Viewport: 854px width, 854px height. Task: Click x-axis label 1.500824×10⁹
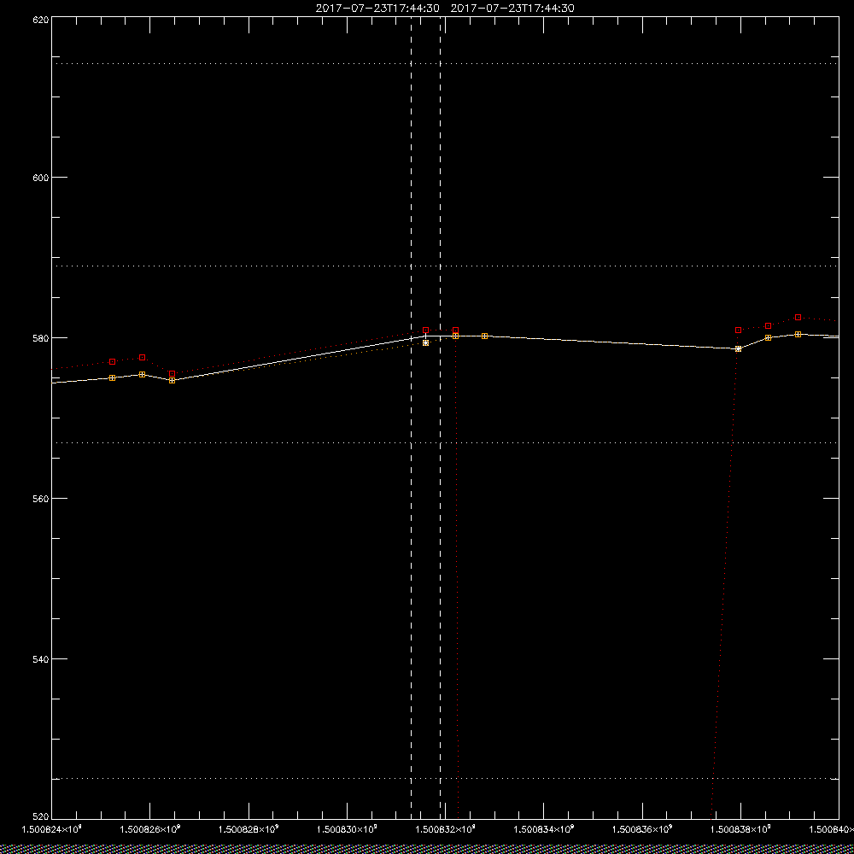pos(51,828)
